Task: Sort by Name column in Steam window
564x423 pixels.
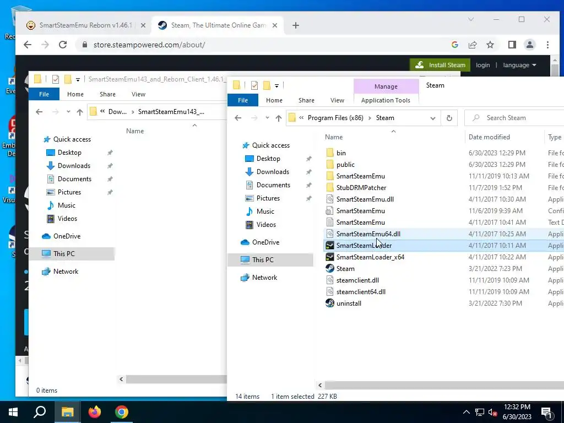Action: pyautogui.click(x=333, y=137)
